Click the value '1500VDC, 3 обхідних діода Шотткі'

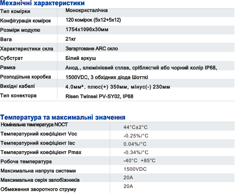coord(107,77)
